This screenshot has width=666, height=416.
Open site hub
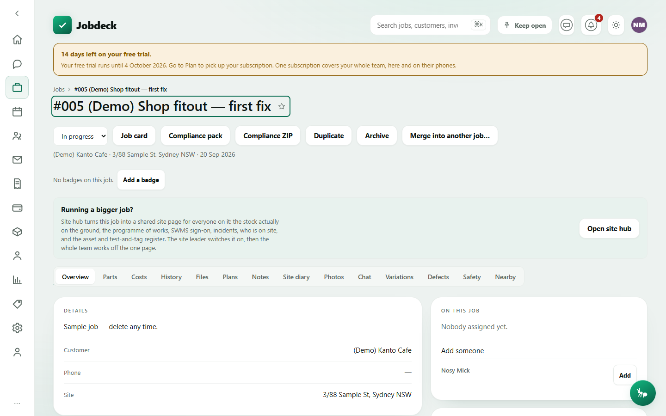[x=609, y=228]
